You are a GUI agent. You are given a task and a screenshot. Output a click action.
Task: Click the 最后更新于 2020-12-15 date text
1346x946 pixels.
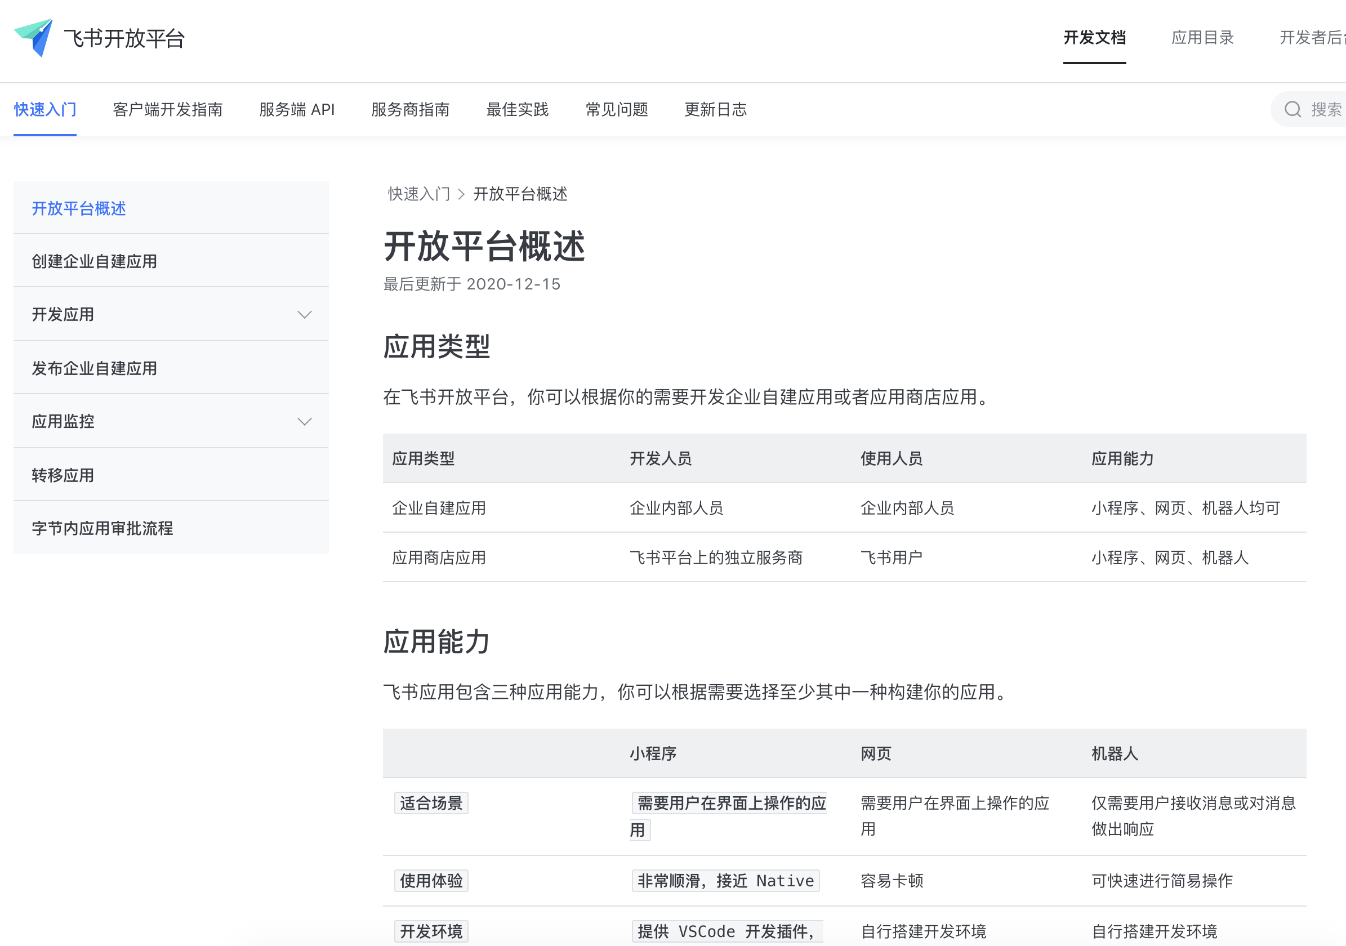pyautogui.click(x=472, y=284)
